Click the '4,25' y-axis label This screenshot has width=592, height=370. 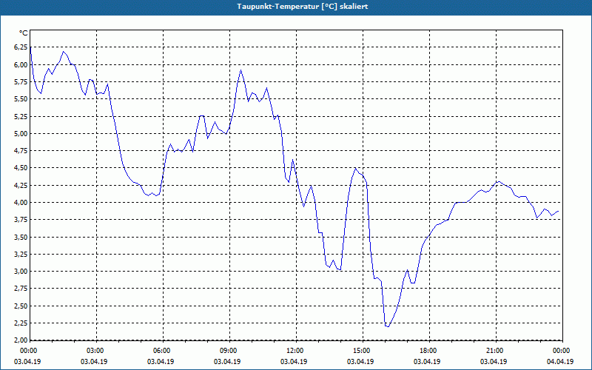coord(21,186)
